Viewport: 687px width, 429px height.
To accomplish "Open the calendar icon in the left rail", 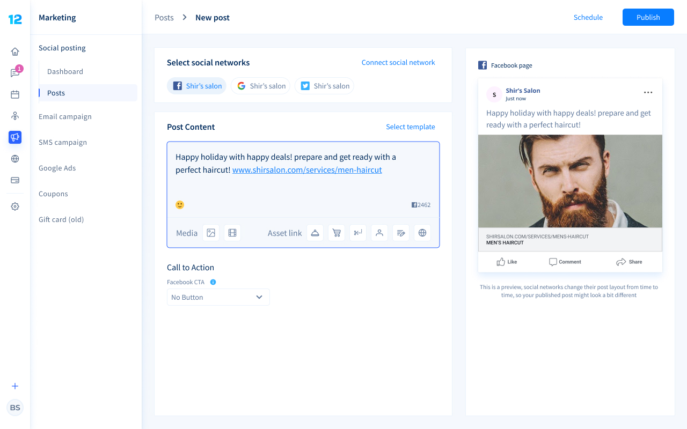I will pos(15,94).
